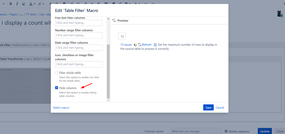Click the Refresh link in preview
The height and width of the screenshot is (134, 285).
click(147, 45)
